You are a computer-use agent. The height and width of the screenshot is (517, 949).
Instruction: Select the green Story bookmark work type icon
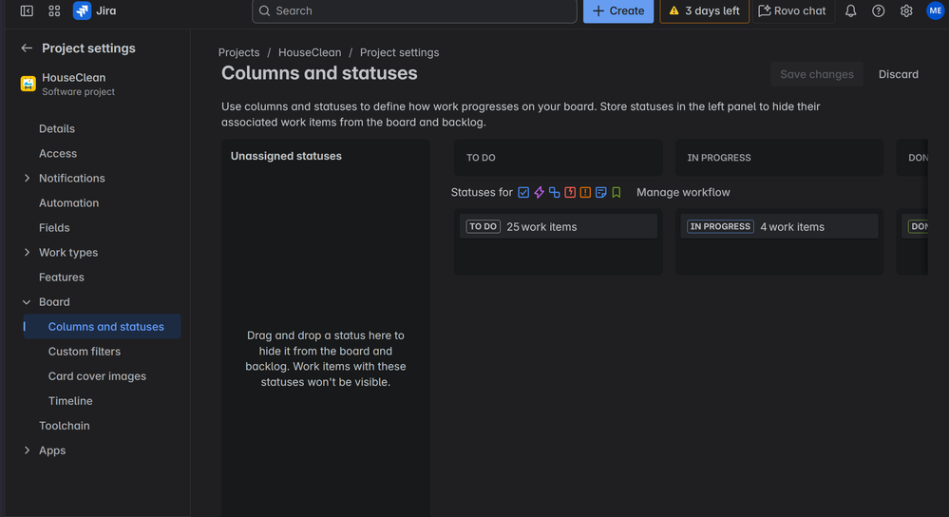coord(617,193)
